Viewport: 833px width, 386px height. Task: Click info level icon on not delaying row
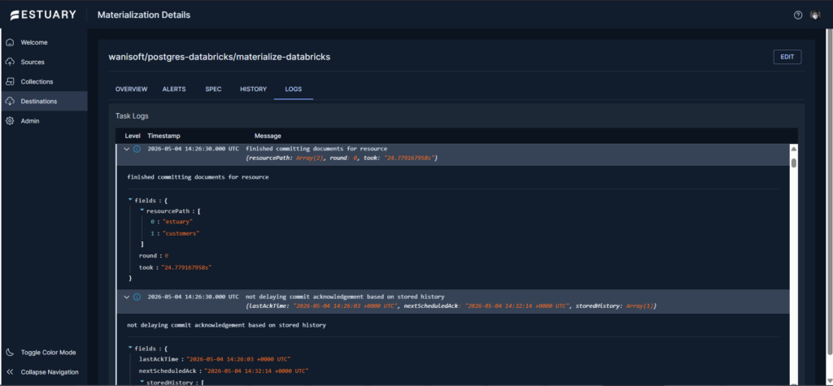click(137, 297)
